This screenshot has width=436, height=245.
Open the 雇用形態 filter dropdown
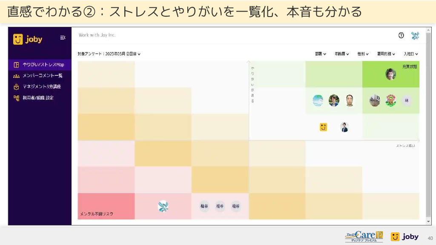pyautogui.click(x=386, y=54)
